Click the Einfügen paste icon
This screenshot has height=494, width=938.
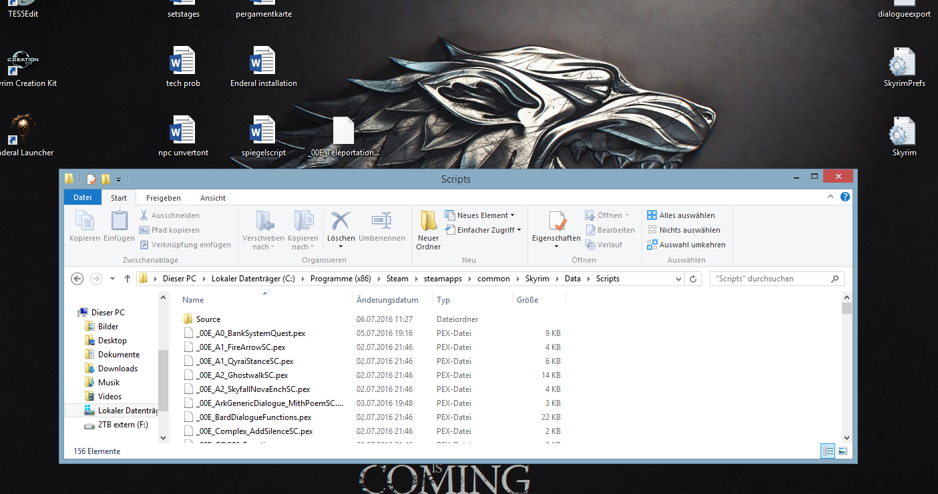point(119,222)
